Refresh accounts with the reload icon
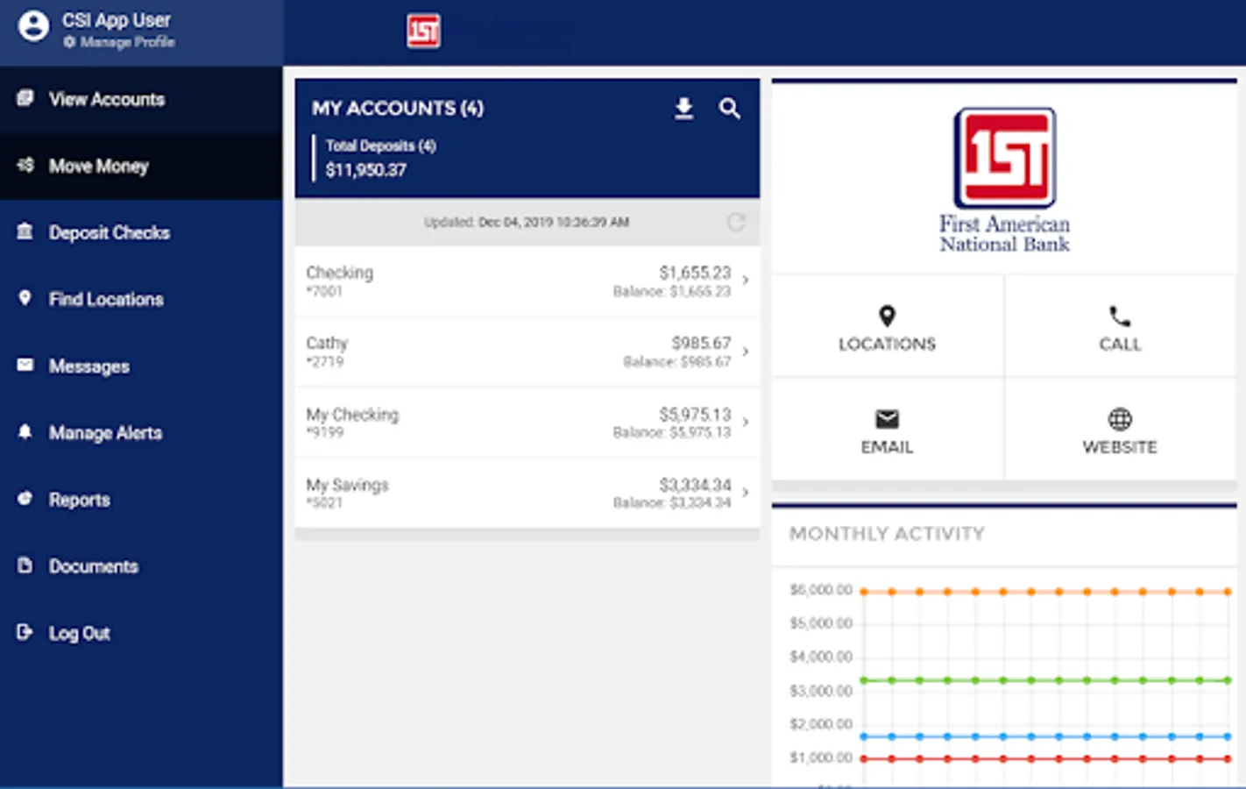Viewport: 1246px width, 789px height. pyautogui.click(x=736, y=223)
